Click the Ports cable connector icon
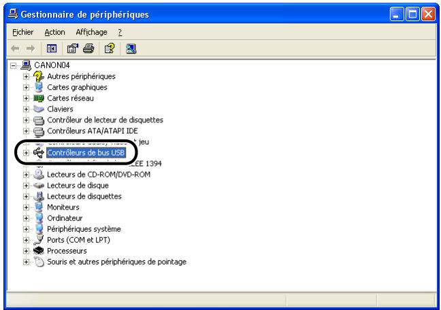The image size is (441, 310). 39,240
